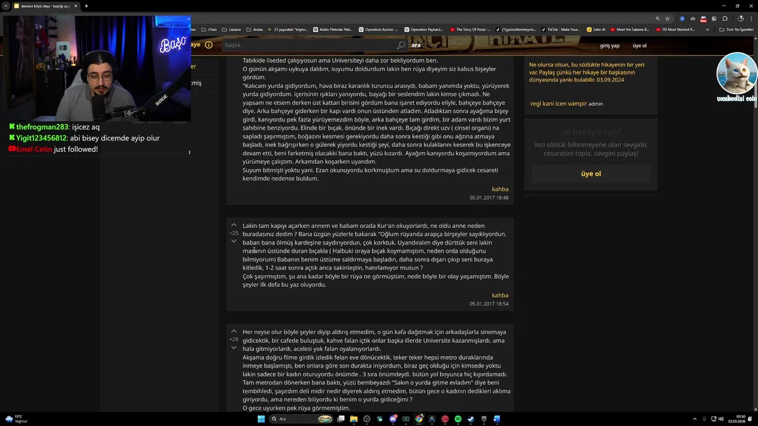Upvote the post starting with 'Lakin tam kapıyı'
Viewport: 758px width, 426px height.
234,225
